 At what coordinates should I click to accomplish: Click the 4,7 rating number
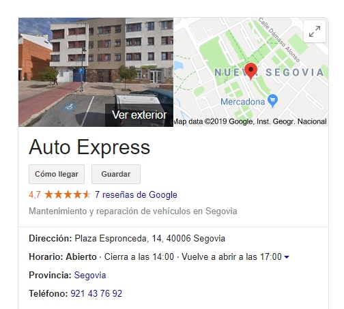(35, 195)
